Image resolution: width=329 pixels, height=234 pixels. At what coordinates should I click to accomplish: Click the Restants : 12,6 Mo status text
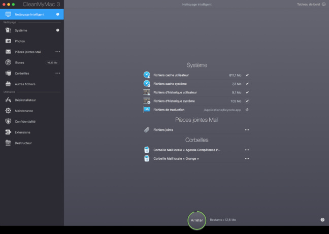(223, 220)
